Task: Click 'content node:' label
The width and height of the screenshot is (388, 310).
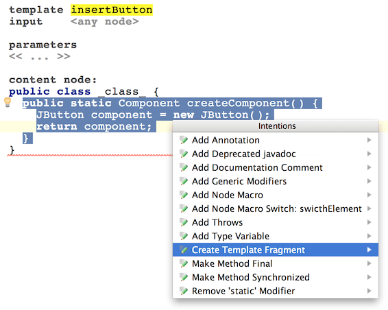Action: click(53, 80)
